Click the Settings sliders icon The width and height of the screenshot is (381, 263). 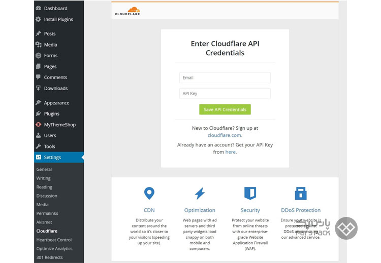pos(38,157)
